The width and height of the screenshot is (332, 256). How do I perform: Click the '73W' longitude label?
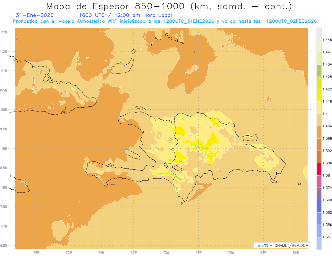tap(134, 253)
